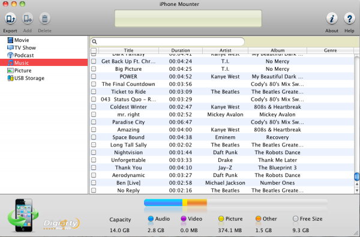Open the Help question mark icon
This screenshot has width=360, height=237.
coord(349,19)
